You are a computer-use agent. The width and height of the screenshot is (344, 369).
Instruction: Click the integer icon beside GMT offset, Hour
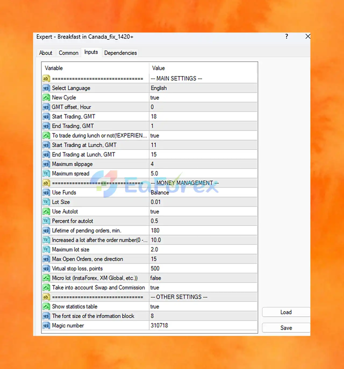[46, 107]
